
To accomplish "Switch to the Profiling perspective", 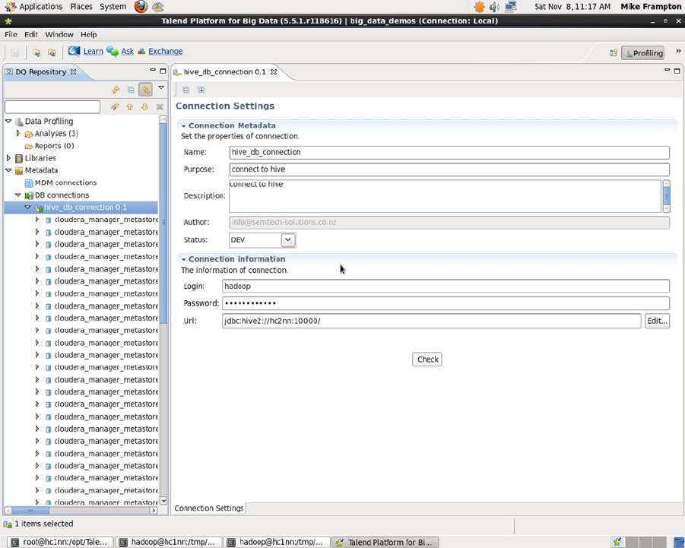I will [642, 53].
